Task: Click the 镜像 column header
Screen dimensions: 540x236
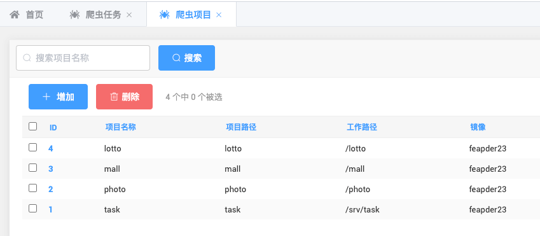Action: (478, 127)
